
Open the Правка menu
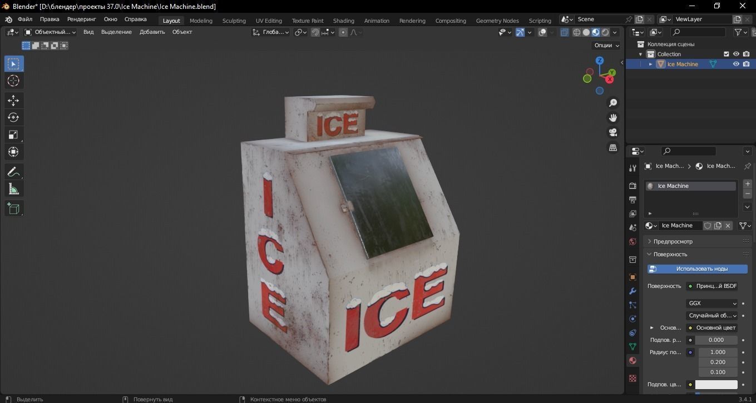(x=50, y=19)
